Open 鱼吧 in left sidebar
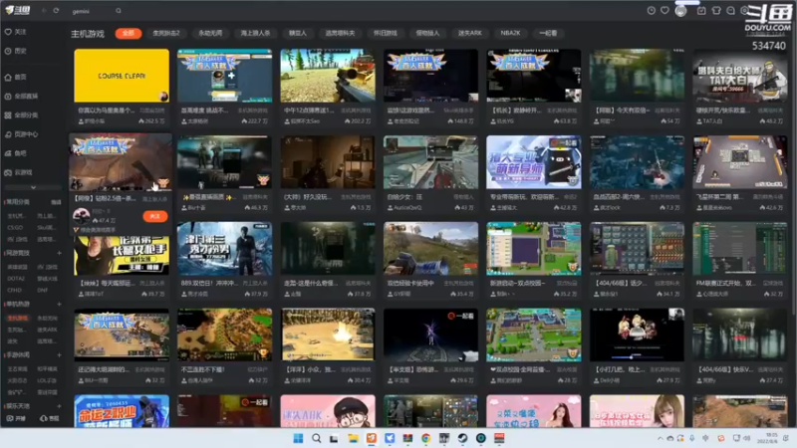Viewport: 797px width, 448px height. point(16,153)
